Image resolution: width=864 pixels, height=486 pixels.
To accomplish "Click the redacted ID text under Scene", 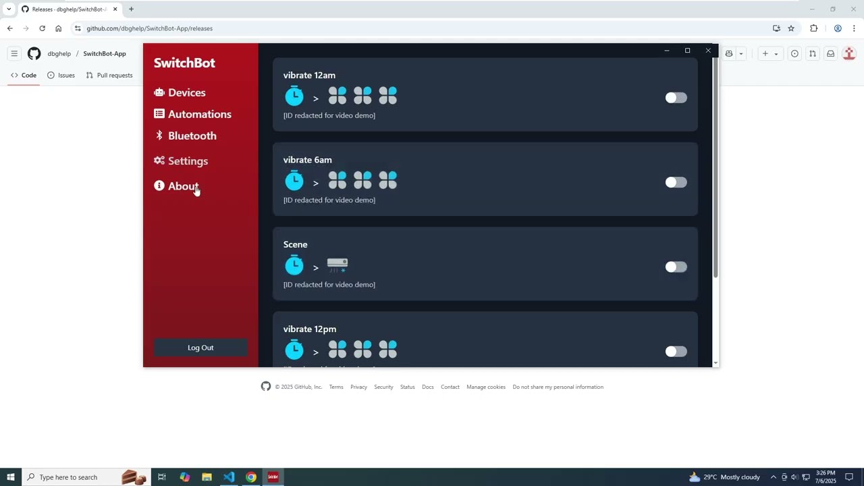I will pos(329,285).
